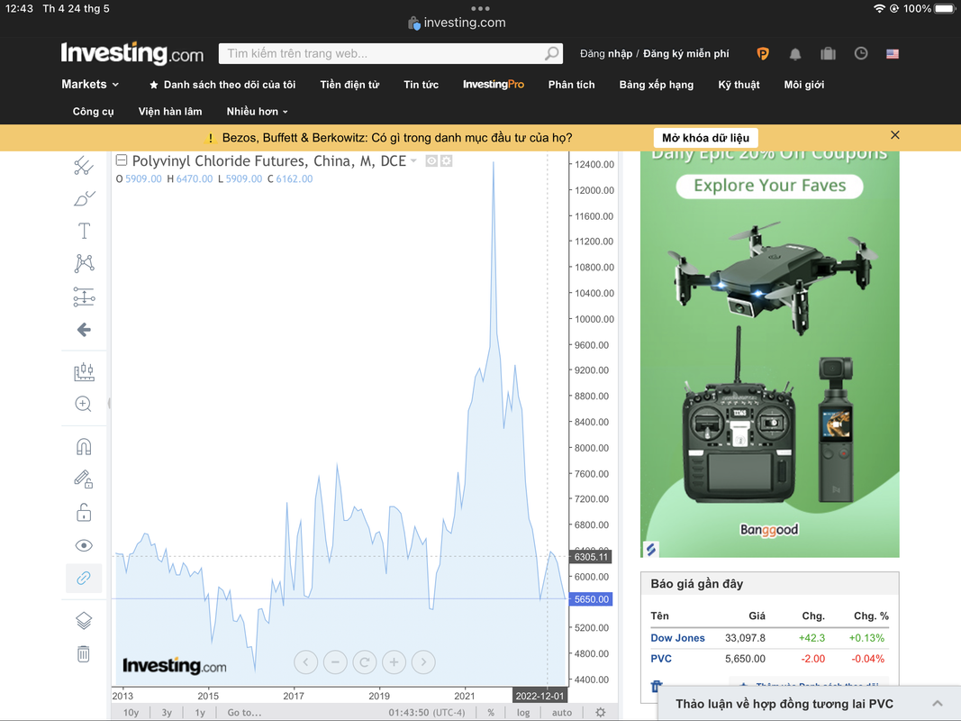The width and height of the screenshot is (961, 721).
Task: Open PVC quote link
Action: click(x=661, y=659)
